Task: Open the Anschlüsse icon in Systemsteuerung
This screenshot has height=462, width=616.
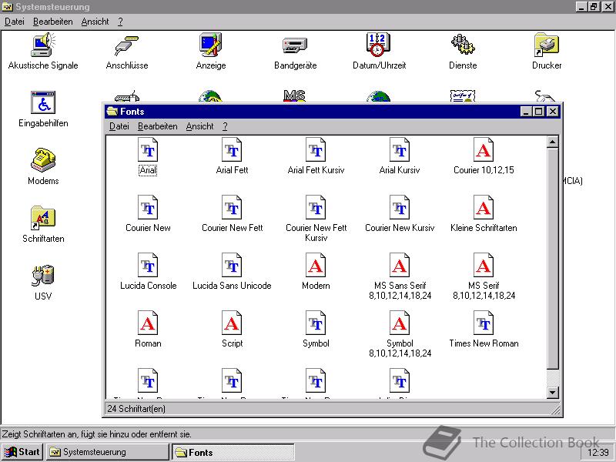Action: tap(127, 45)
